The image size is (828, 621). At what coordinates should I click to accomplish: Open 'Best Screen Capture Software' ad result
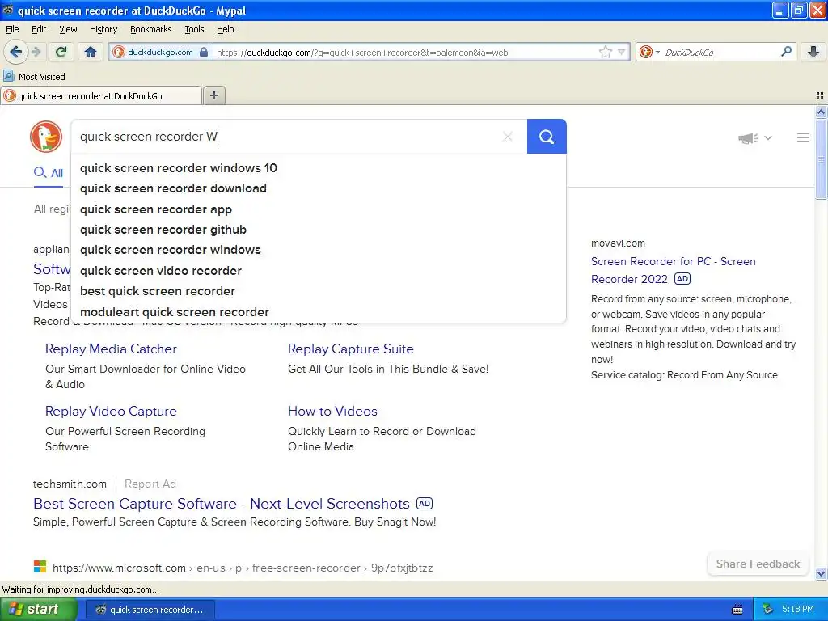[x=222, y=504]
